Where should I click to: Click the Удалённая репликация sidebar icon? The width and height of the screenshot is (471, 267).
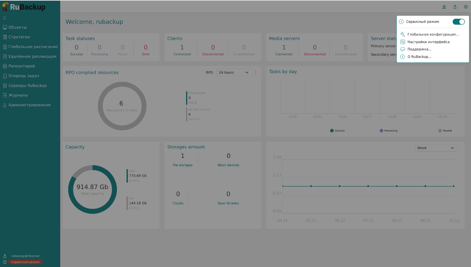pos(5,56)
